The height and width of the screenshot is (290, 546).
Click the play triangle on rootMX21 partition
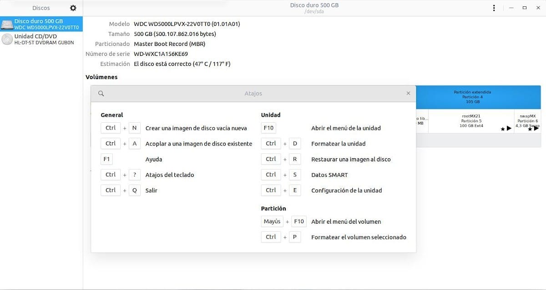(509, 129)
